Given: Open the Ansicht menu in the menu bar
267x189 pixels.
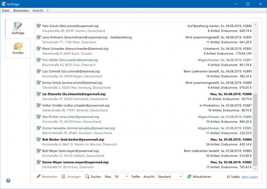Looking at the screenshot, I should [x=38, y=10].
